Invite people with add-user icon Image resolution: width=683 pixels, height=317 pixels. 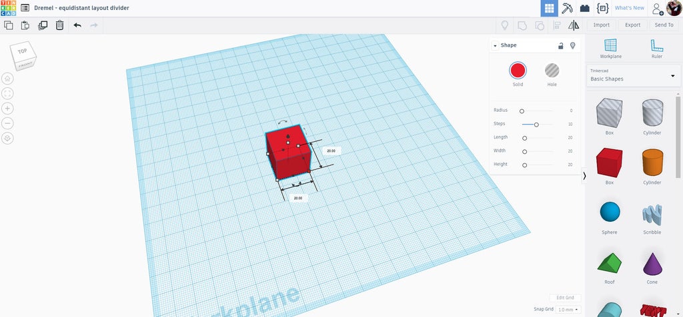tap(657, 8)
